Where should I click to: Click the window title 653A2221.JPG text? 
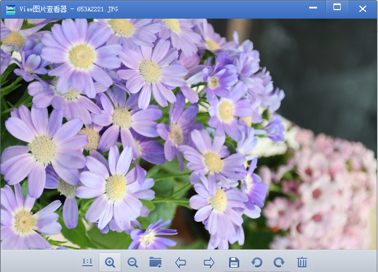click(98, 9)
